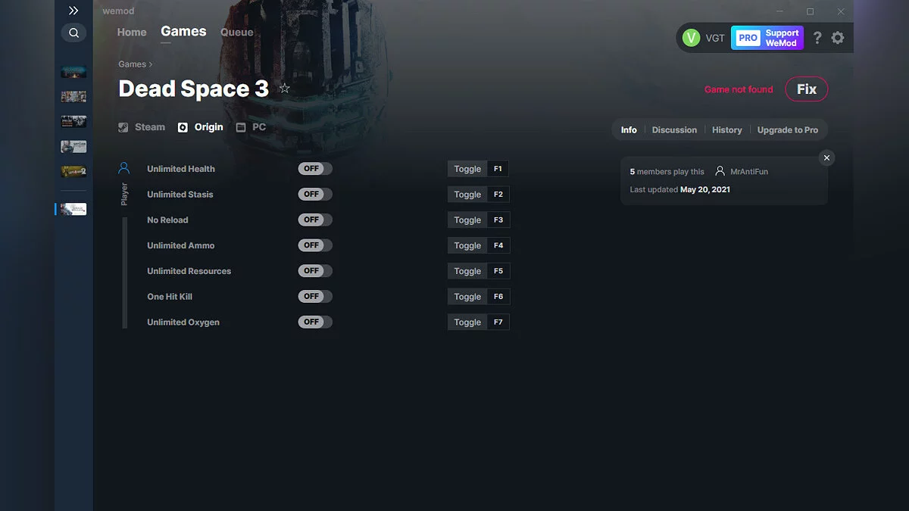The height and width of the screenshot is (511, 909).
Task: Click the Player category icon
Action: pyautogui.click(x=124, y=168)
